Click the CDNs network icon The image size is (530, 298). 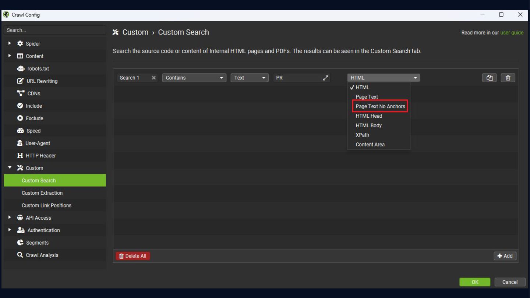coord(21,93)
